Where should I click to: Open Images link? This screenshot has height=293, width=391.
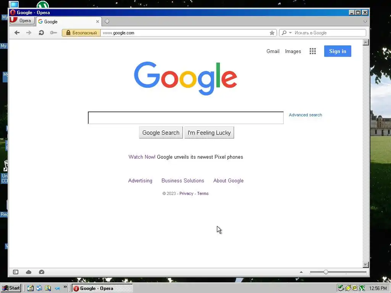click(293, 51)
